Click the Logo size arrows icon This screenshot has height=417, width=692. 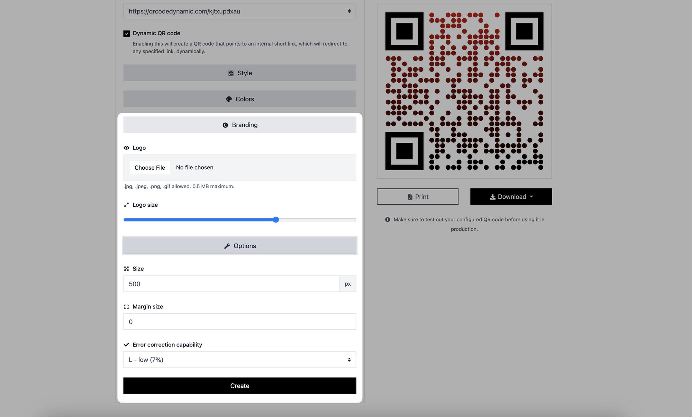[x=126, y=205]
